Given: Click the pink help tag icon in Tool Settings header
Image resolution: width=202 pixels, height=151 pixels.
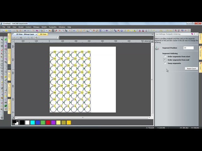Looking at the screenshot, I should [x=192, y=34].
